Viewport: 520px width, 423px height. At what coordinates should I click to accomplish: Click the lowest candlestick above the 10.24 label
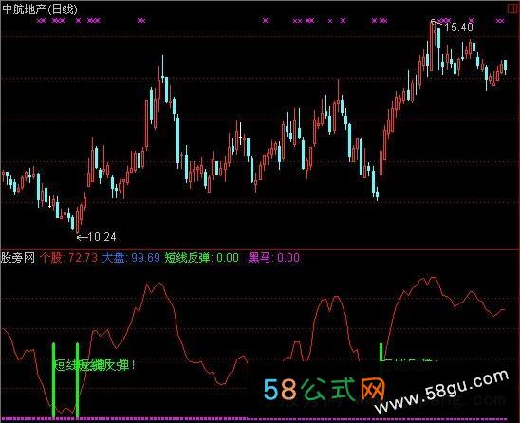[78, 220]
